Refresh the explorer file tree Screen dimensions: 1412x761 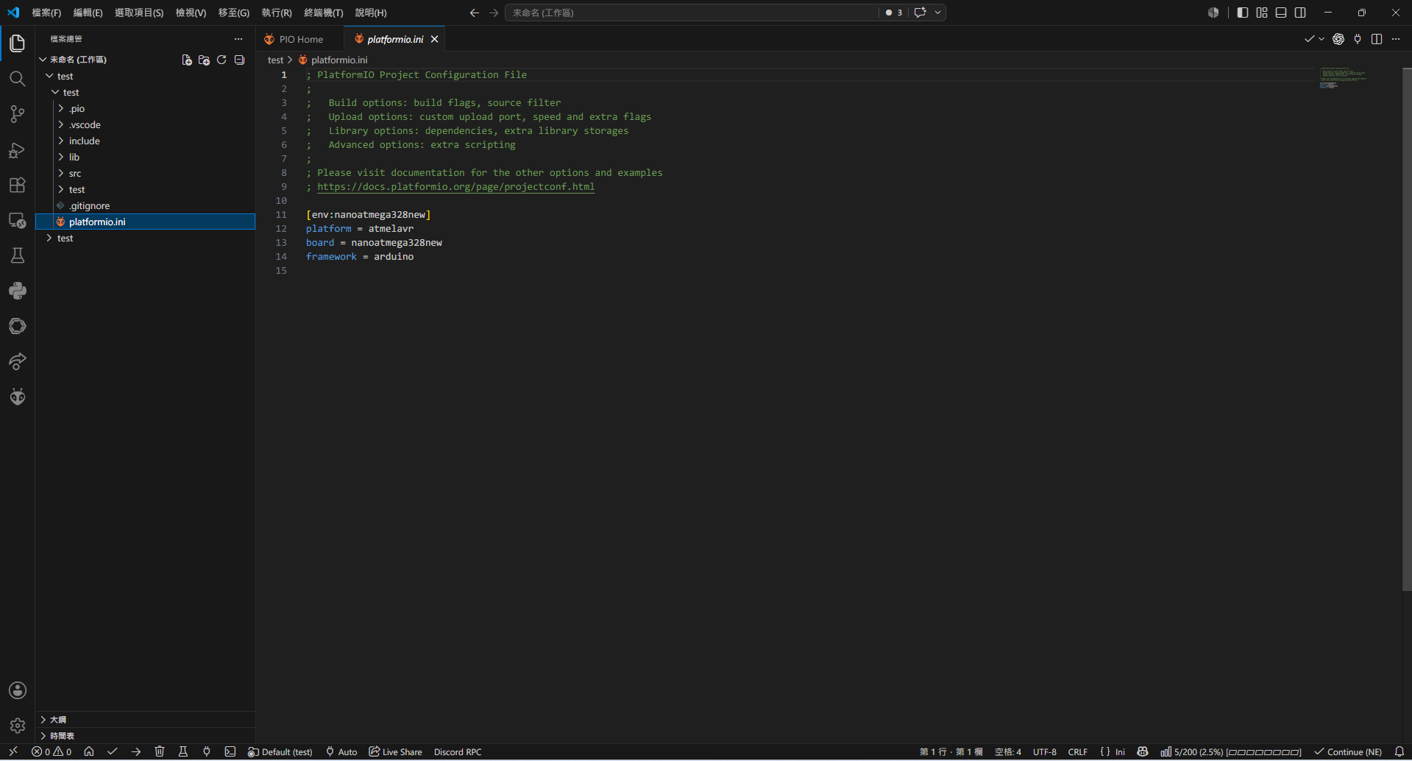click(221, 60)
